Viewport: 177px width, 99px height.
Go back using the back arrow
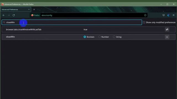click(4, 15)
